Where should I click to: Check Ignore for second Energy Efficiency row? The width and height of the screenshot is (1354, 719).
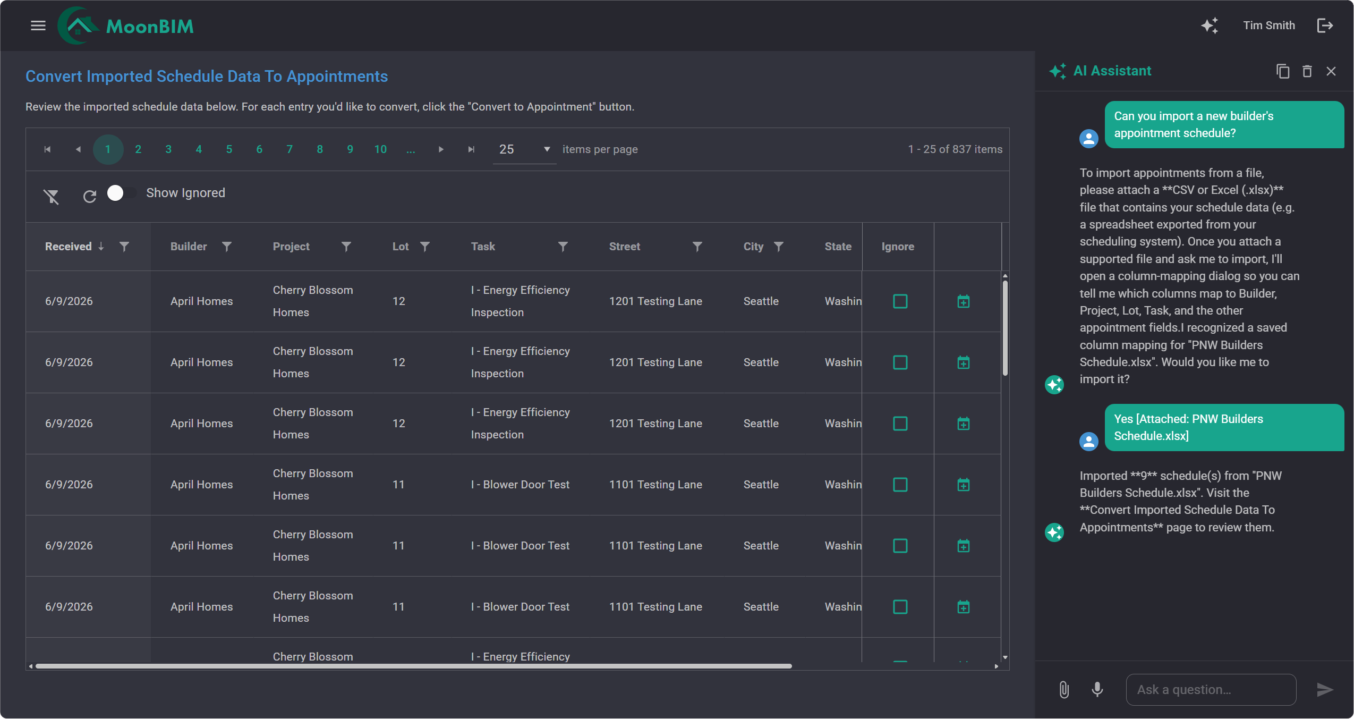900,362
